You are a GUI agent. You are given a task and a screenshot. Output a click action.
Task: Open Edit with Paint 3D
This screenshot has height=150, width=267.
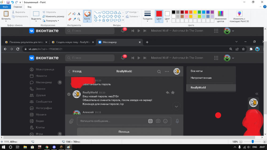(239, 16)
